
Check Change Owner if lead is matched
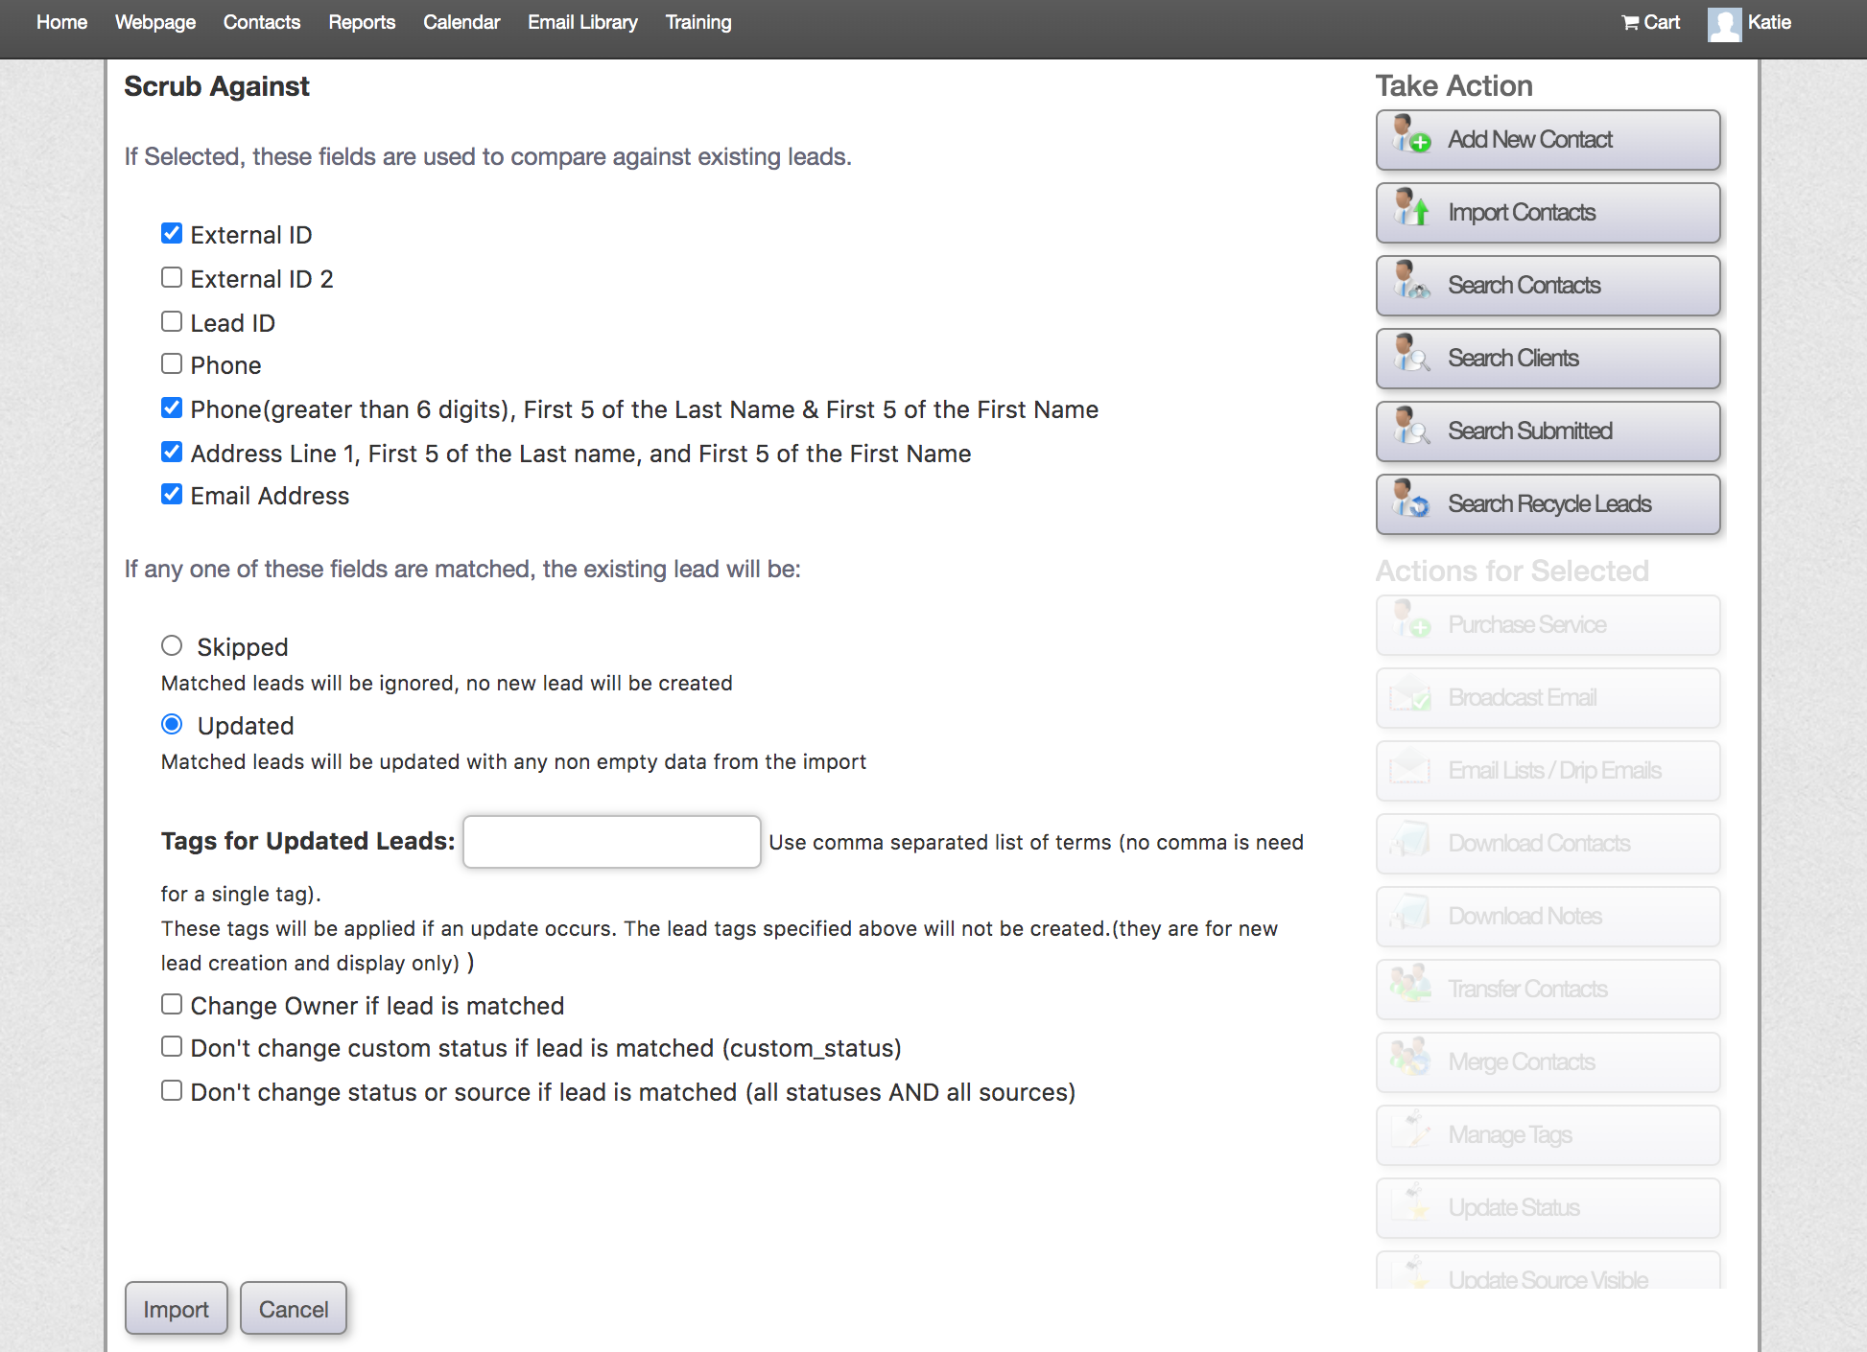point(172,1004)
